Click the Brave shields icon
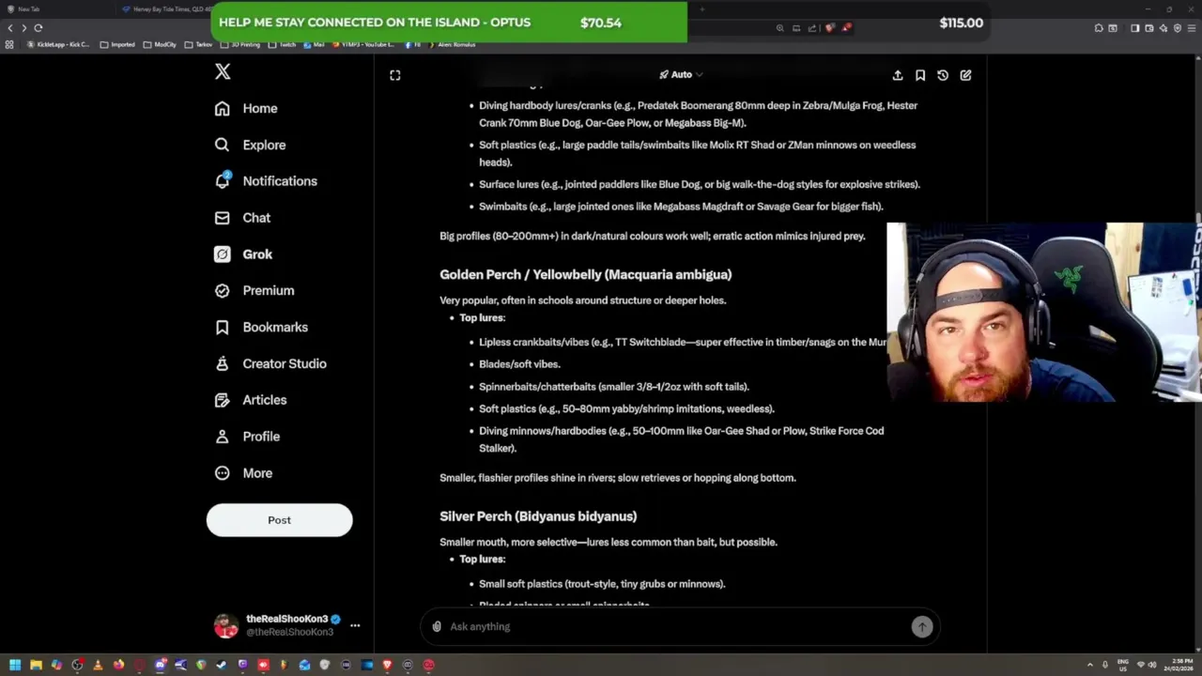 click(x=829, y=28)
